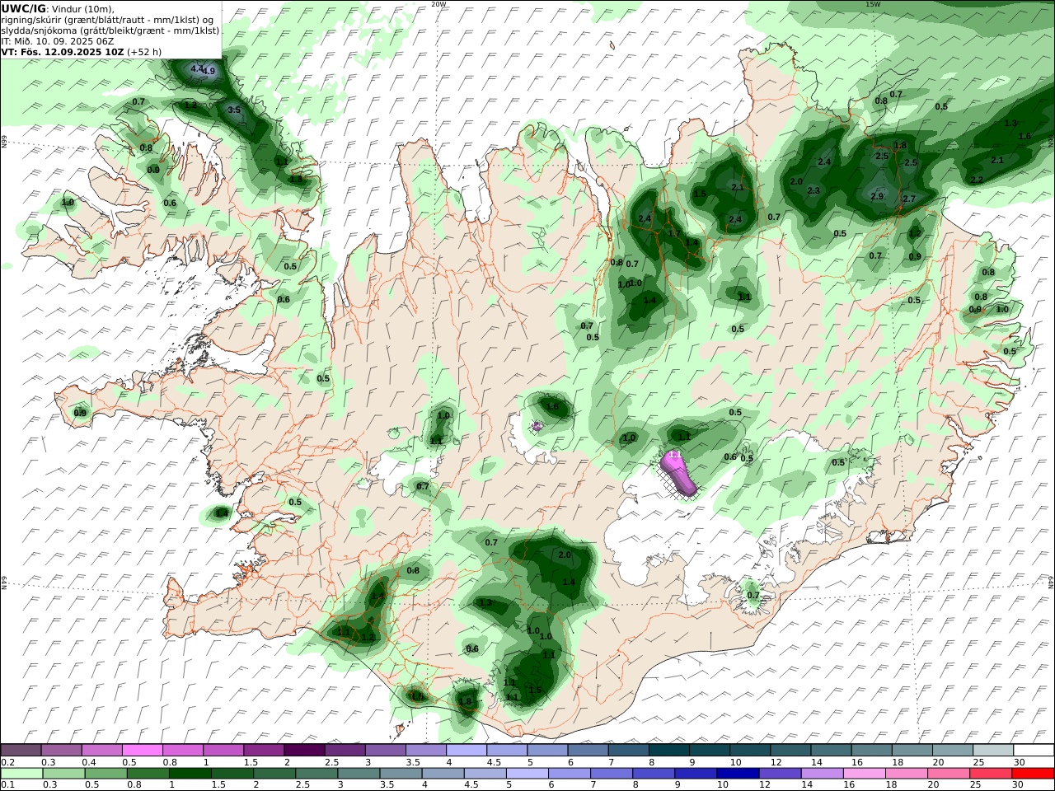1055x791 pixels.
Task: Click the 2.3 precipitation value on the map
Action: click(814, 190)
